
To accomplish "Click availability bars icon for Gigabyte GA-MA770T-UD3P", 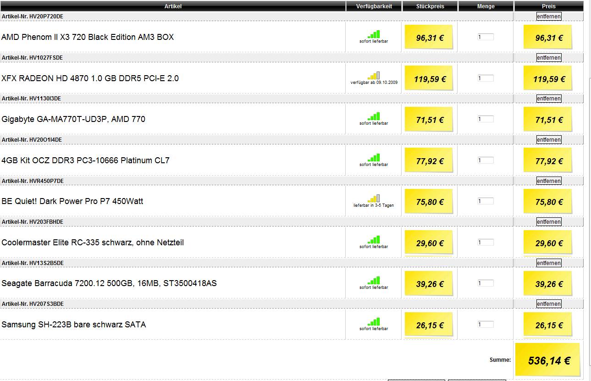I will coord(374,116).
